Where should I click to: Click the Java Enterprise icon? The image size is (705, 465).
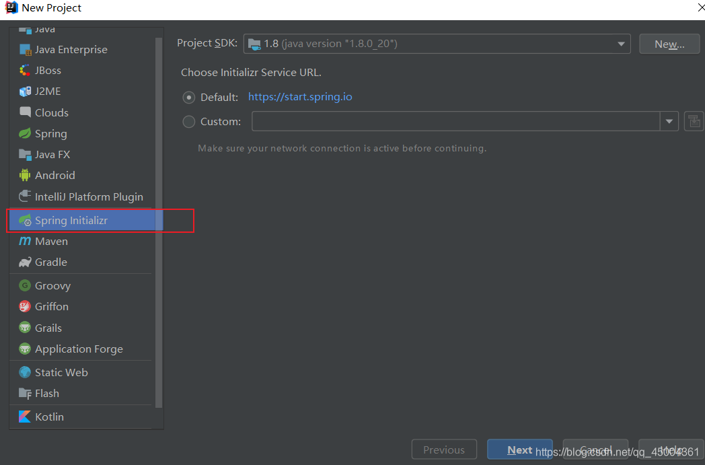[25, 50]
